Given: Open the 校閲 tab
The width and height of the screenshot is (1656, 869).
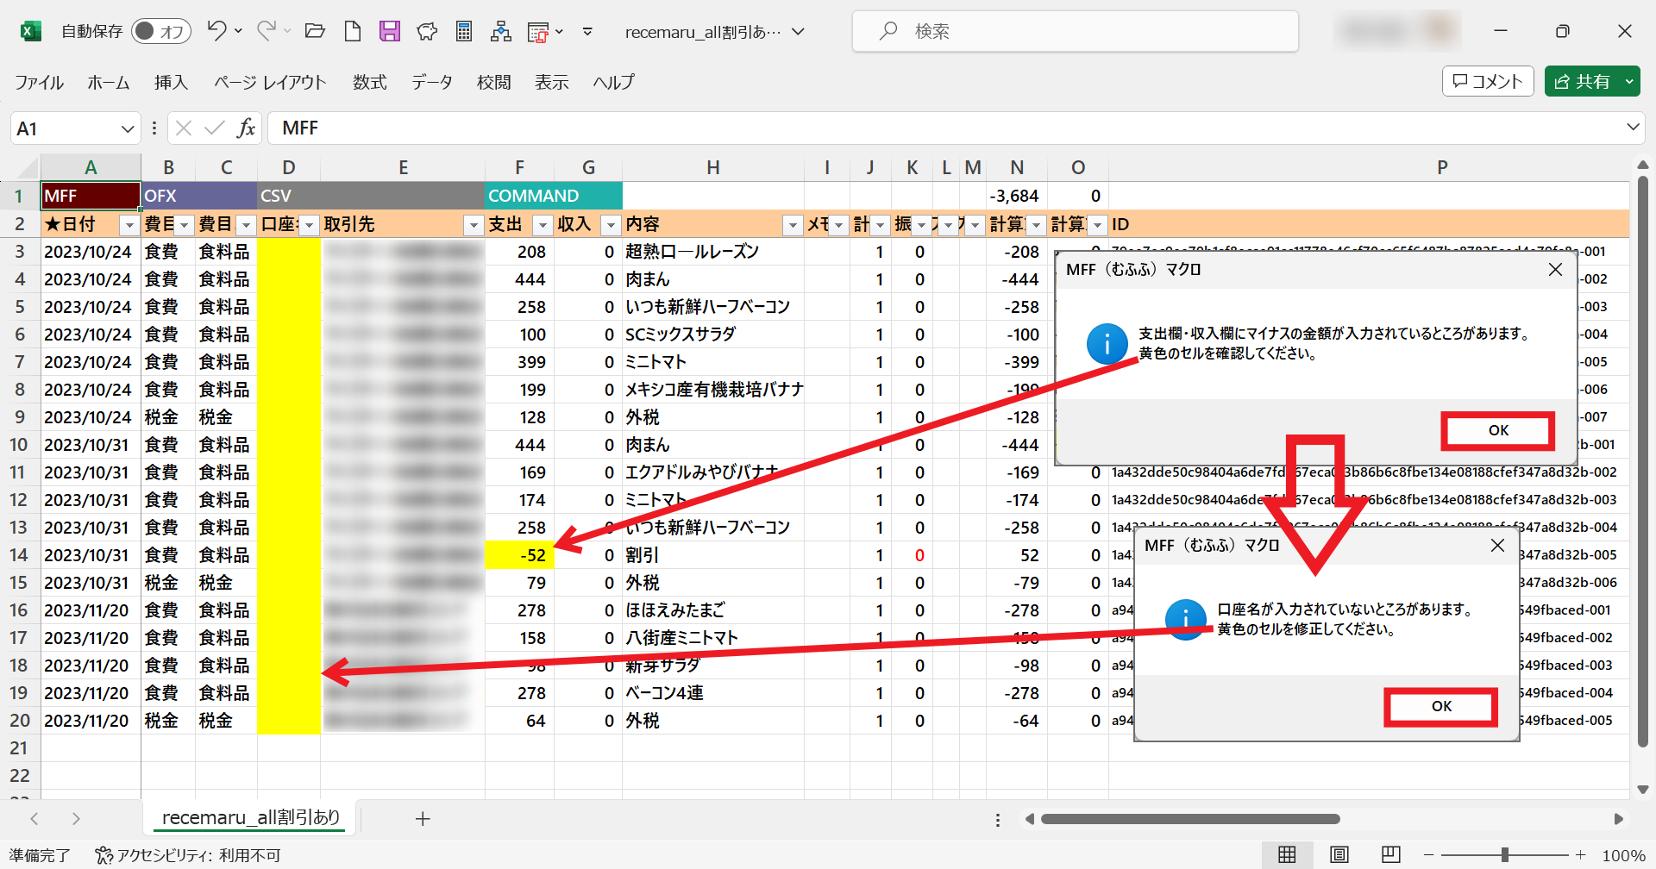Looking at the screenshot, I should click(494, 82).
